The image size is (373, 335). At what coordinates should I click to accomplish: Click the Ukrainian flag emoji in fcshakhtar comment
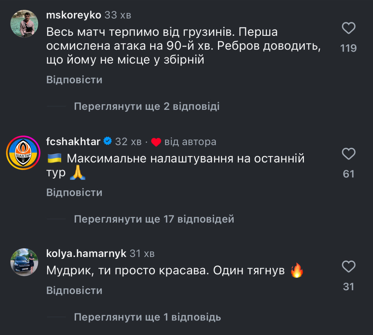pyautogui.click(x=54, y=158)
